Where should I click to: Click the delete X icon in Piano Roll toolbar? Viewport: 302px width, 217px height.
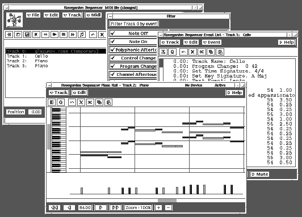pyautogui.click(x=81, y=102)
